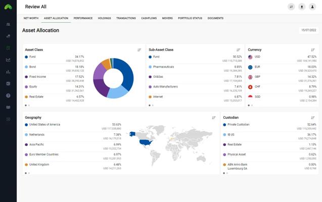Go to second page of Currency list
This screenshot has width=322, height=202.
pos(252,105)
